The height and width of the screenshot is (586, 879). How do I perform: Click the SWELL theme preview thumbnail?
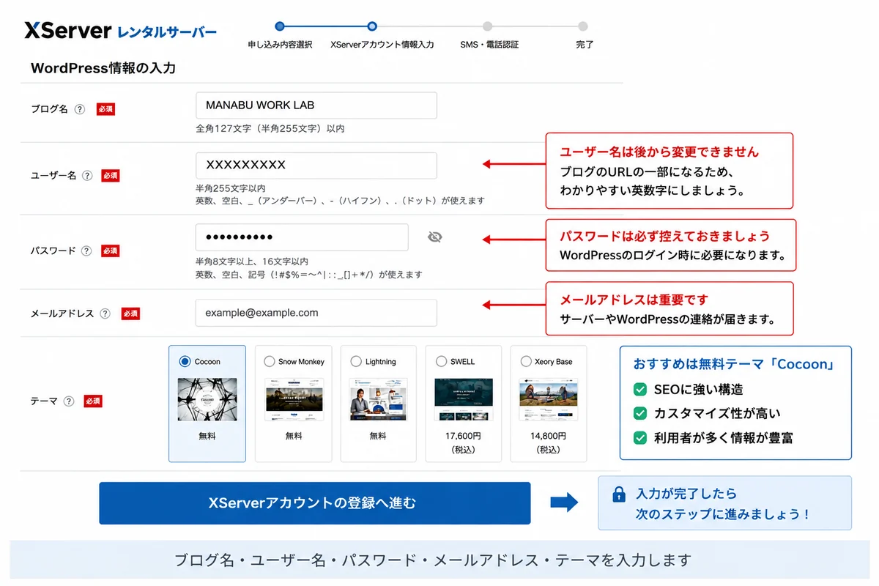pyautogui.click(x=463, y=399)
